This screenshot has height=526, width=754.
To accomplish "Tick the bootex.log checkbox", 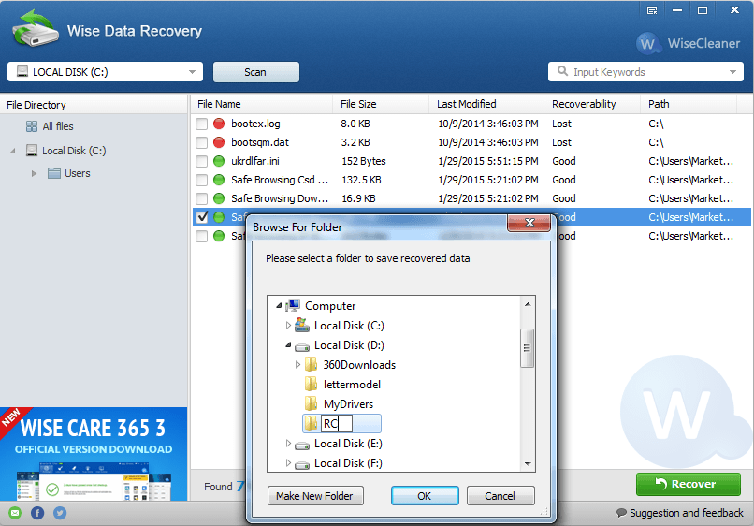I will click(x=201, y=124).
